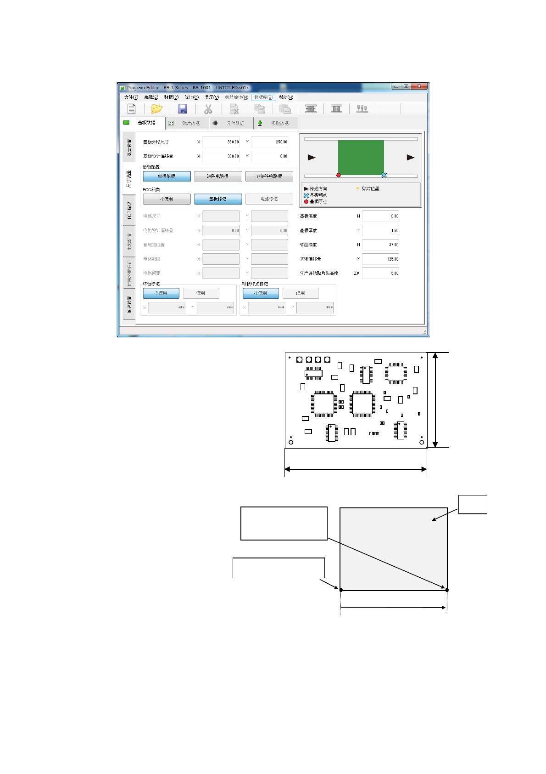Open the 文件(F) menu
This screenshot has width=546, height=774.
click(131, 97)
